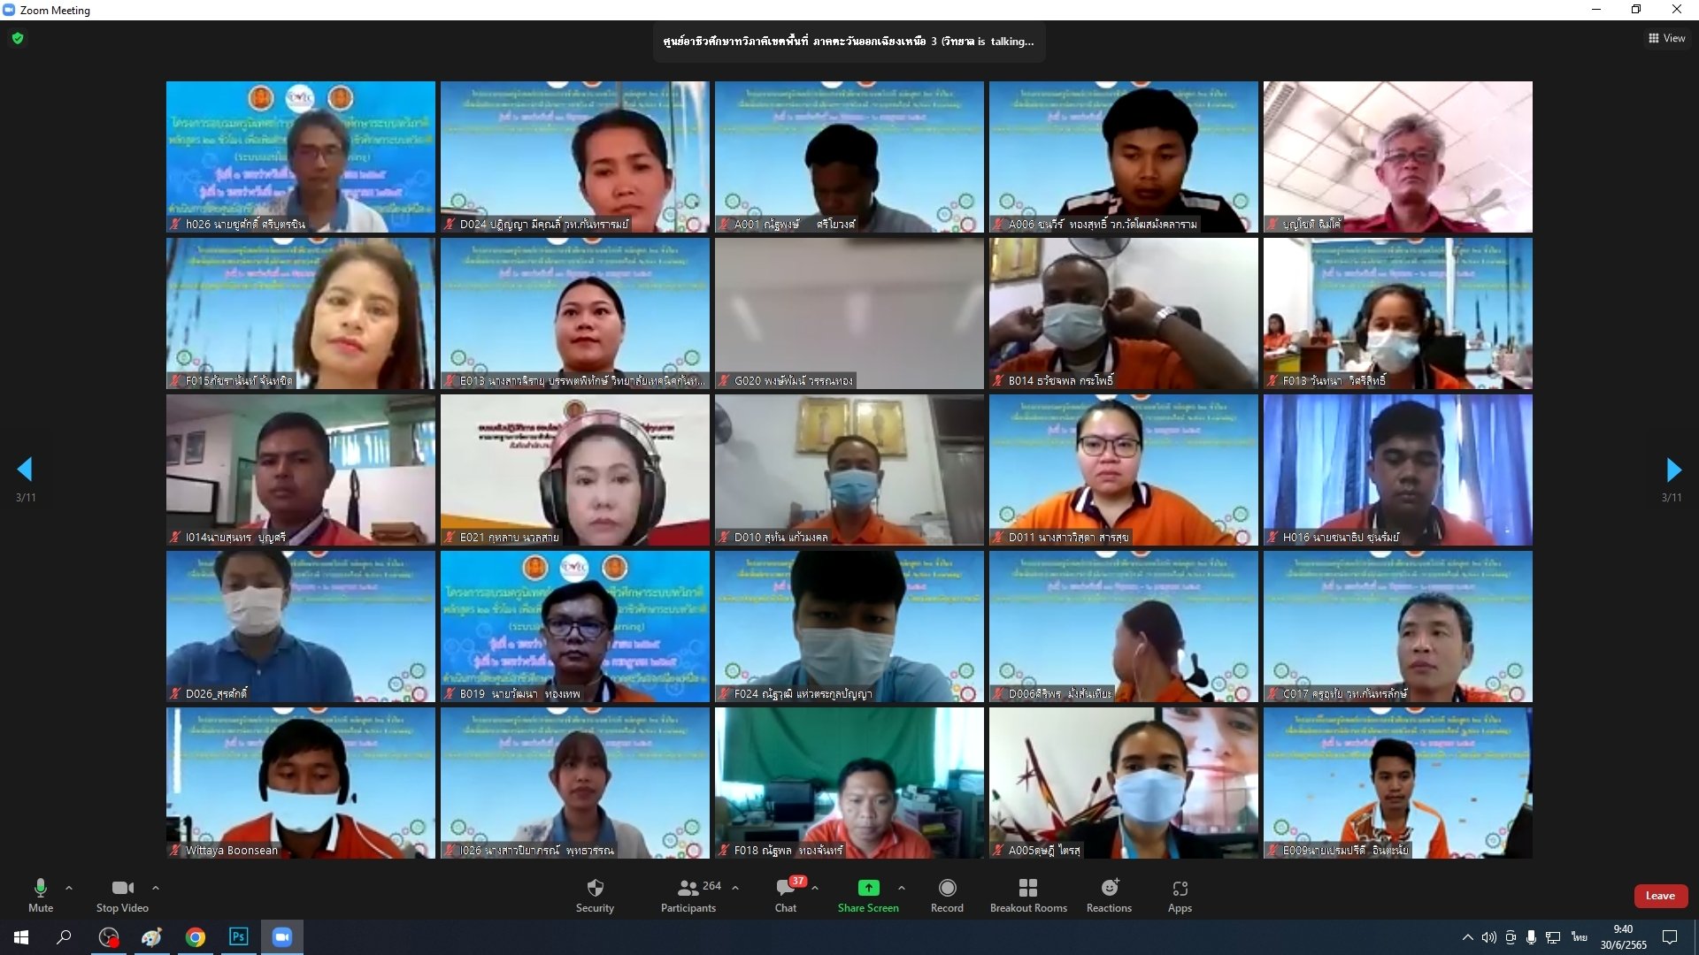Stop Video camera
1699x955 pixels.
coord(122,894)
